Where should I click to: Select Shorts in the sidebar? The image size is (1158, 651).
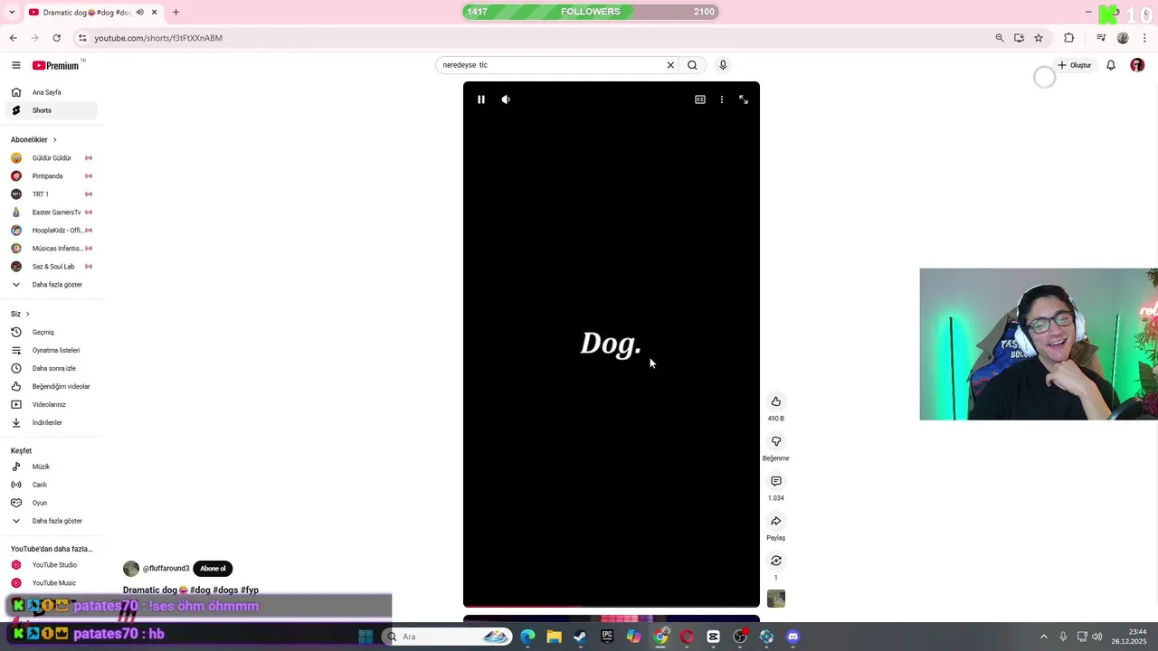tap(52, 110)
